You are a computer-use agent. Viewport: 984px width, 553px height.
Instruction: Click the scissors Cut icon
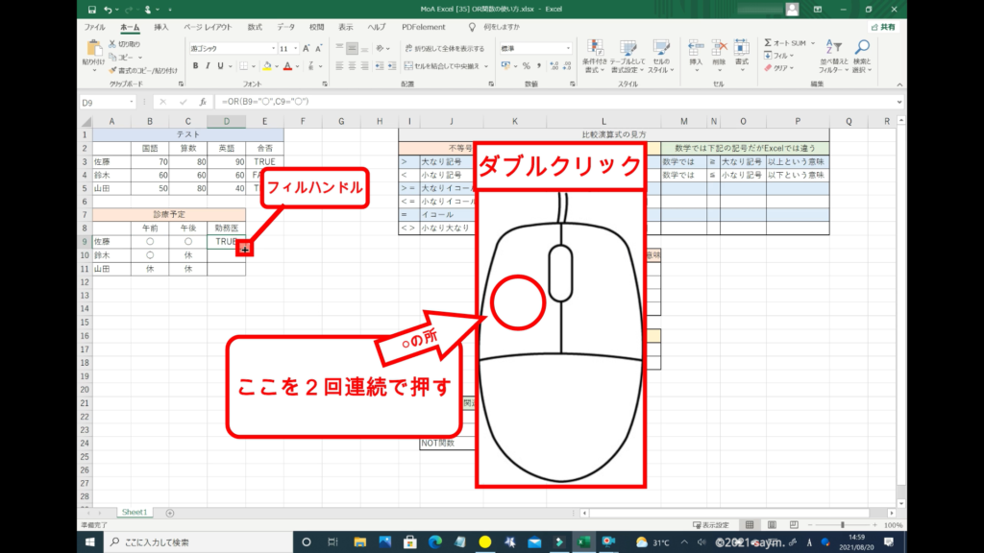pos(112,44)
